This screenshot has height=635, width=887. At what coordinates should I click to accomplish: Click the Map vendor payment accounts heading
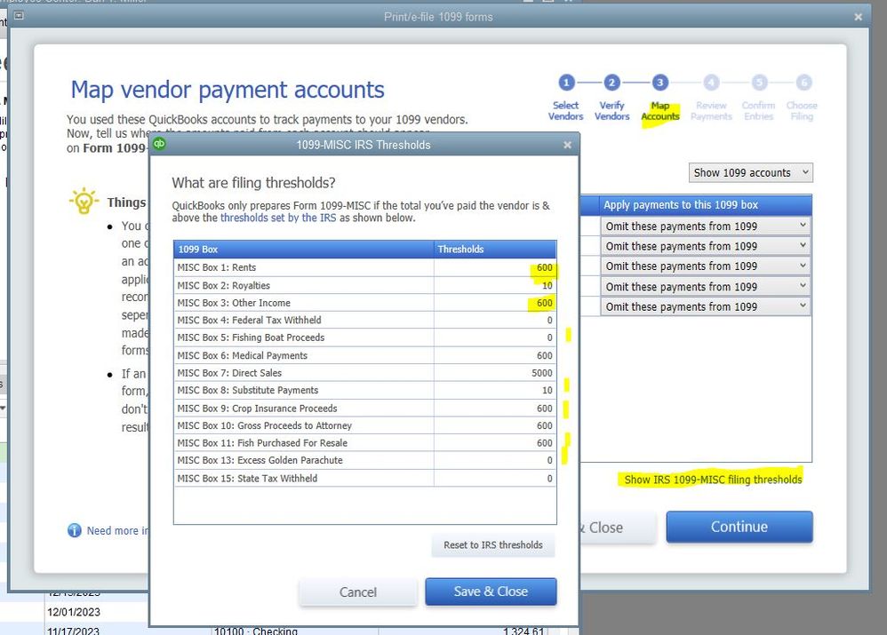(x=228, y=90)
